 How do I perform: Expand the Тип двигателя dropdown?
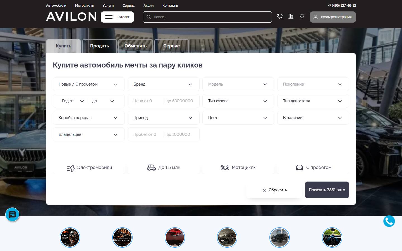[313, 101]
